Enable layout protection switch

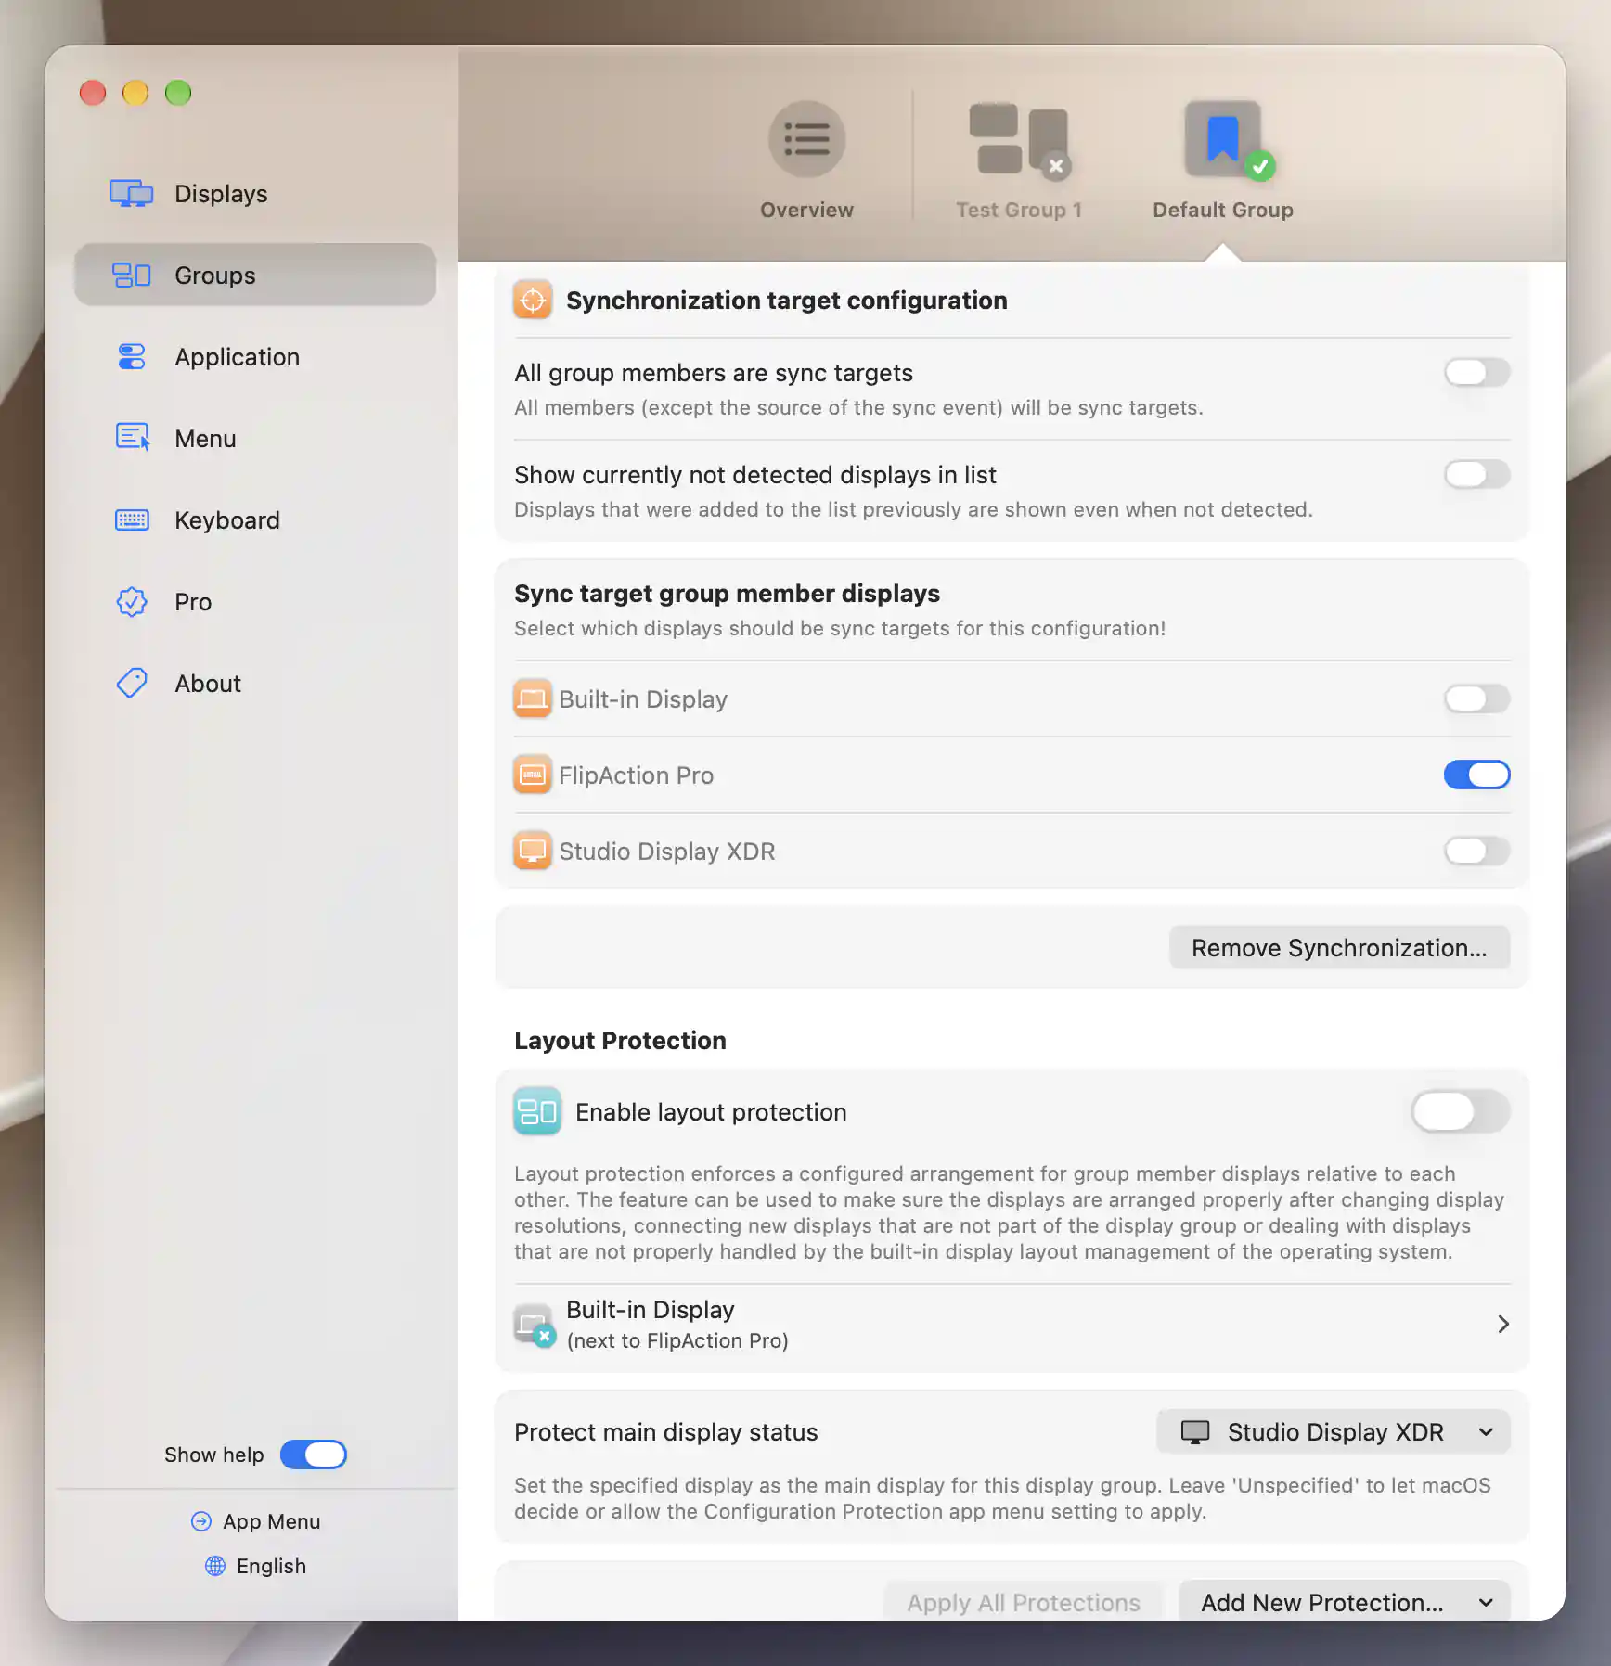[1461, 1111]
